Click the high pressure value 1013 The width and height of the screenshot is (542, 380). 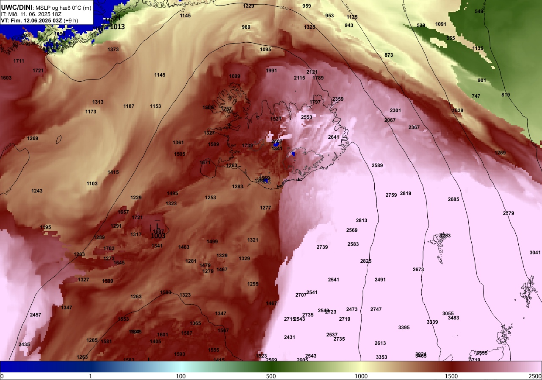117,27
